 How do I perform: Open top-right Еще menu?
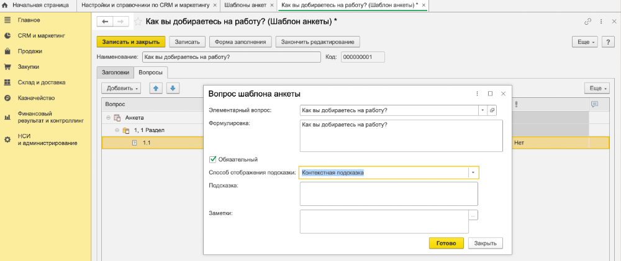pos(585,42)
